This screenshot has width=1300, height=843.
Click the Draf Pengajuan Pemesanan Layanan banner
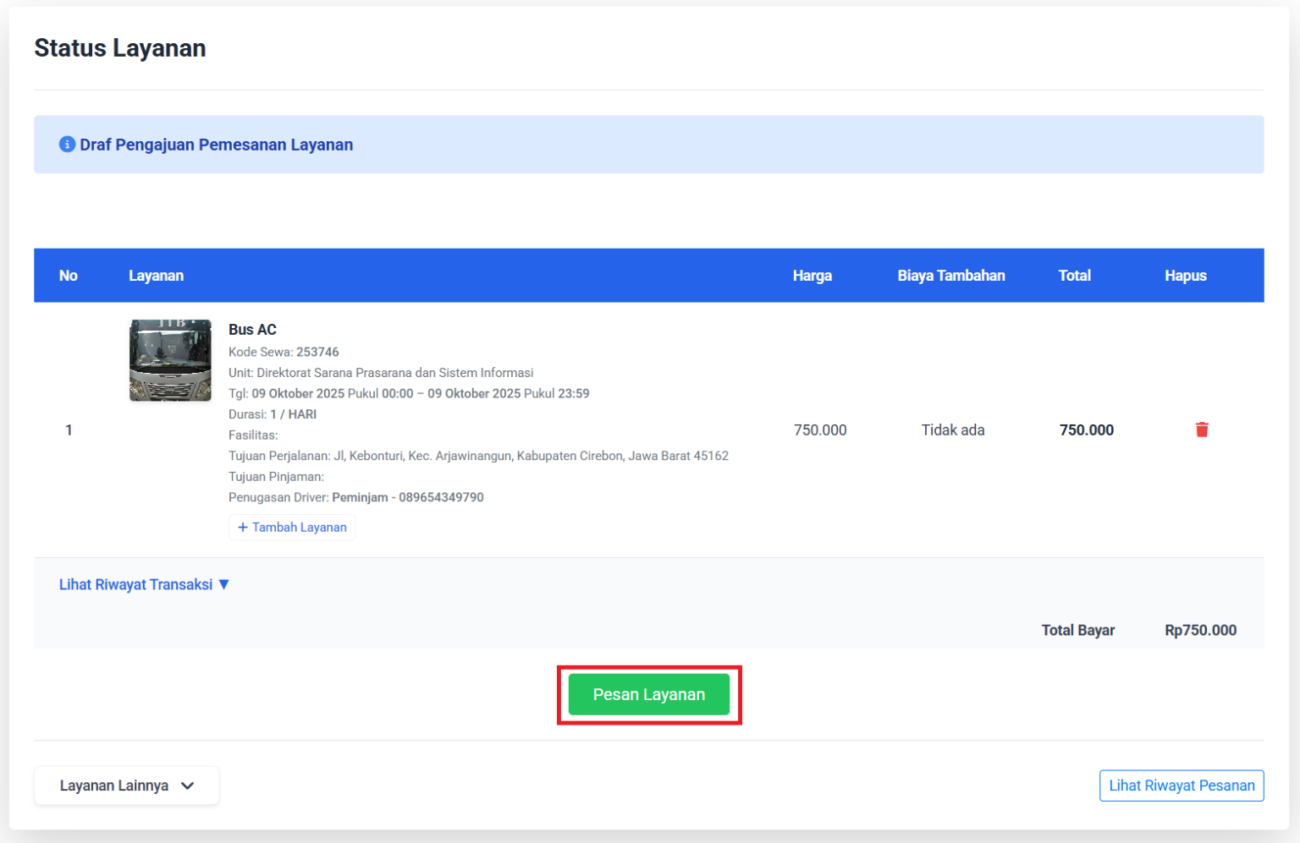coord(649,145)
